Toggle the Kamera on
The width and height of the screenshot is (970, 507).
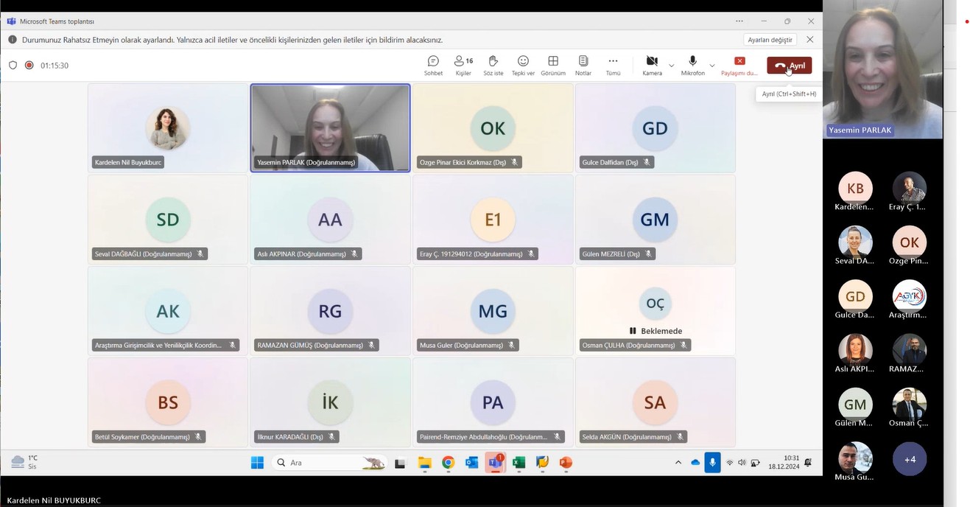coord(652,64)
